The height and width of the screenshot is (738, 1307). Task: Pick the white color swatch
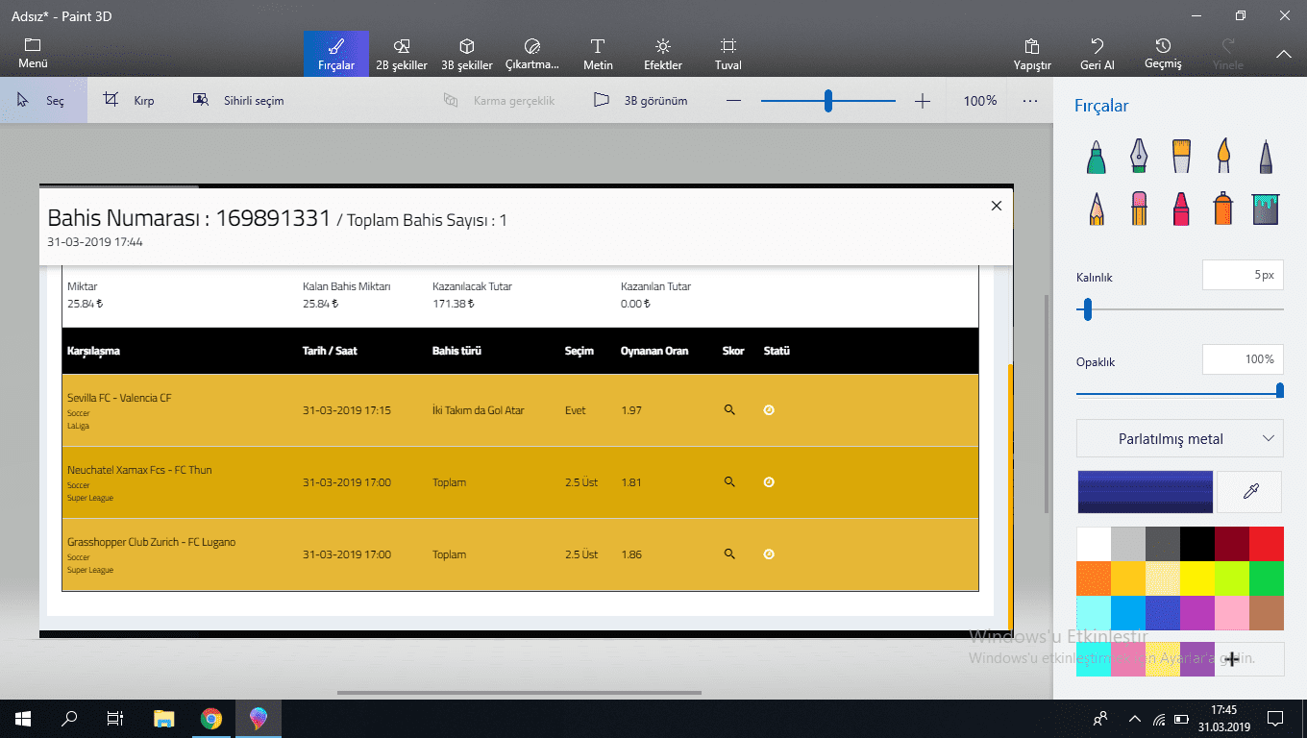(x=1094, y=544)
